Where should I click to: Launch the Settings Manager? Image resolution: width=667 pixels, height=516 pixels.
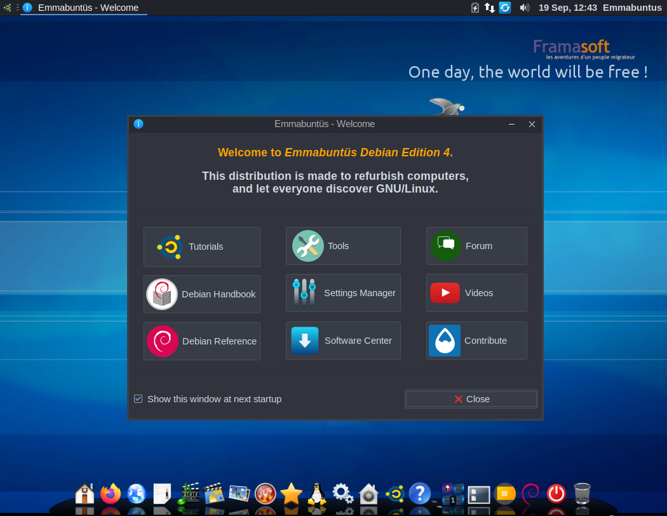click(343, 293)
